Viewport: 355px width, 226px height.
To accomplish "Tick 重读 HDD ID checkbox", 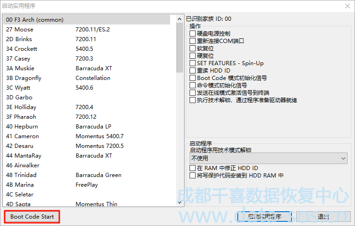I will (193, 71).
